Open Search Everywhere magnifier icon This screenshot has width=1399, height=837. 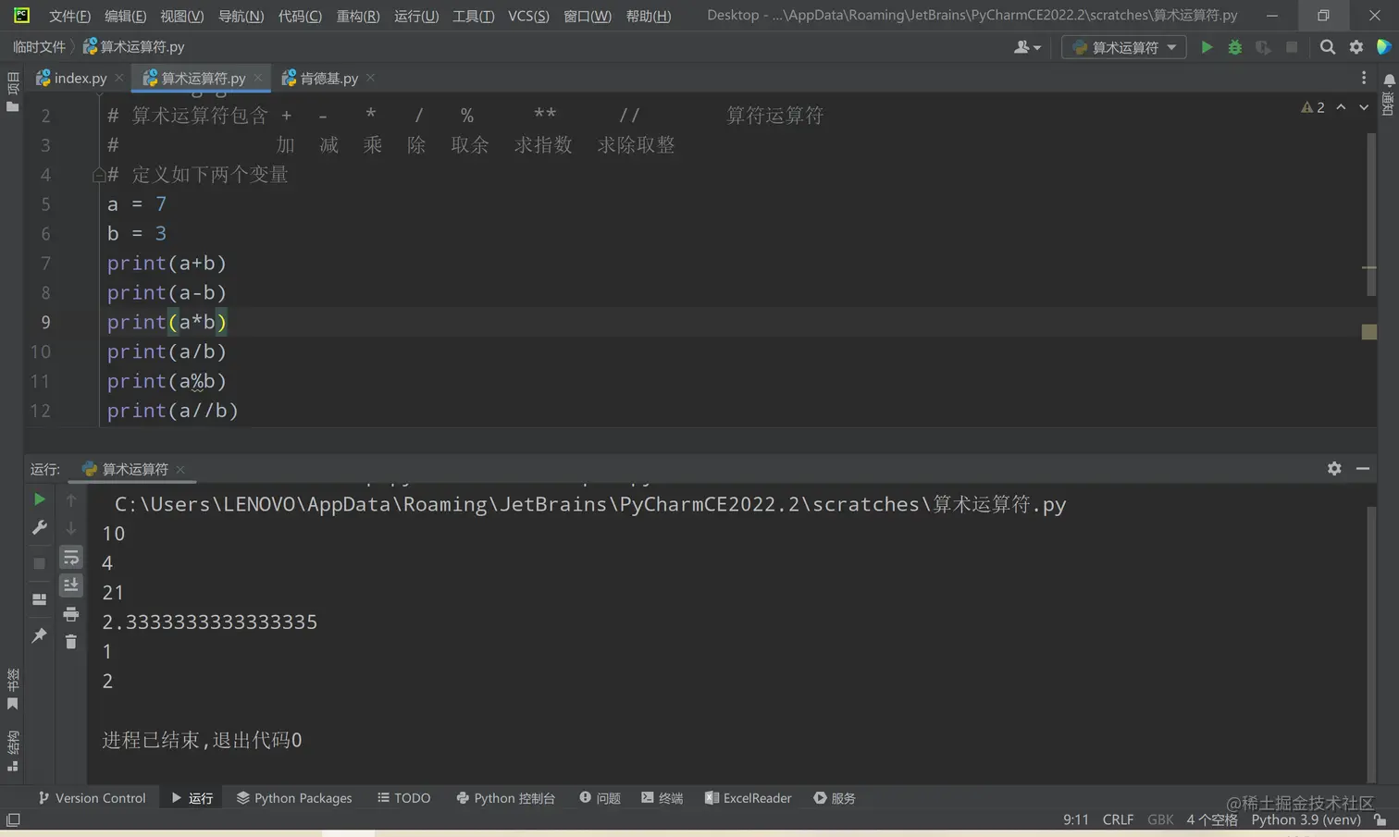click(x=1328, y=47)
